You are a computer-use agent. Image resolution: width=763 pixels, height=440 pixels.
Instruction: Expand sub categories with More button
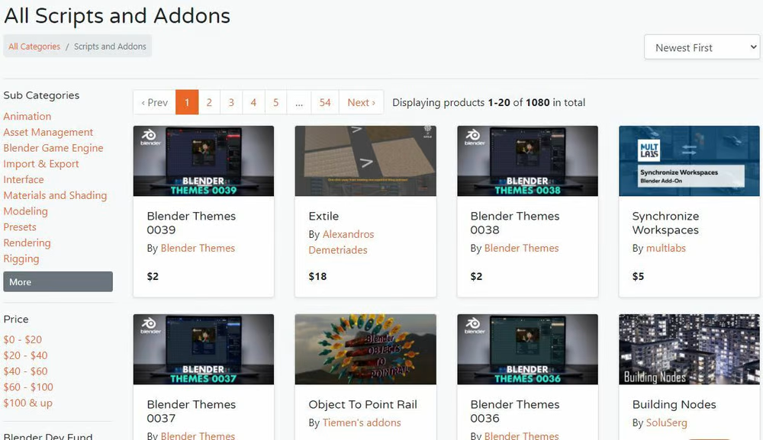[x=58, y=281]
